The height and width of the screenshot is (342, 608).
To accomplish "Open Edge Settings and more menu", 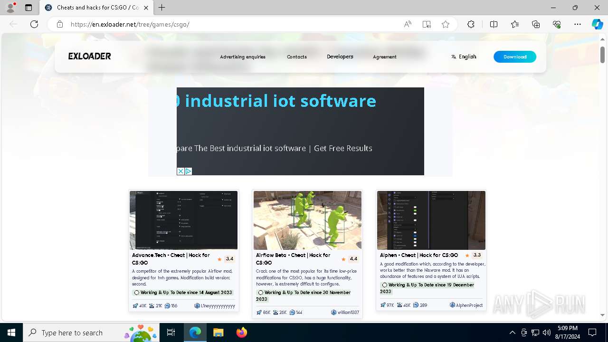I will [x=578, y=24].
